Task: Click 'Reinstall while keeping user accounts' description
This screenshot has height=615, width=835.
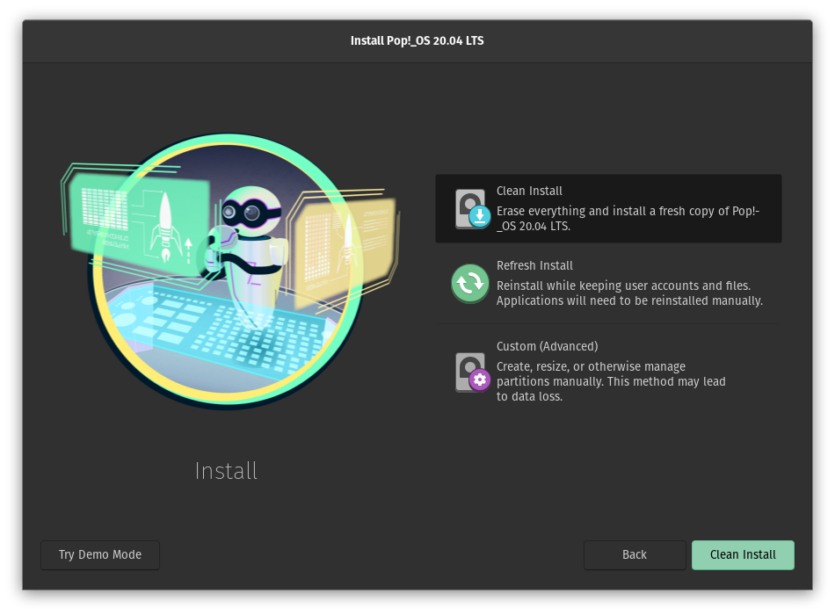Action: [x=629, y=293]
